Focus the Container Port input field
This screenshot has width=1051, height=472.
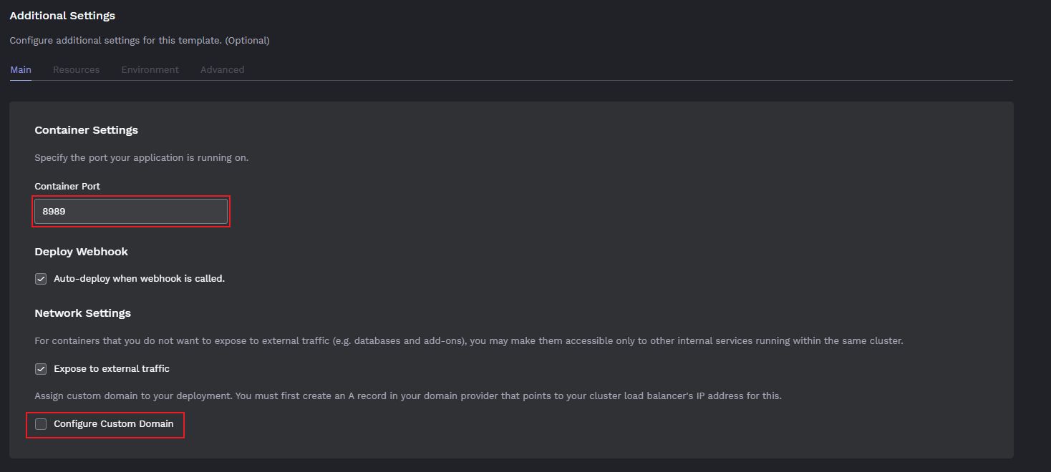pyautogui.click(x=131, y=212)
